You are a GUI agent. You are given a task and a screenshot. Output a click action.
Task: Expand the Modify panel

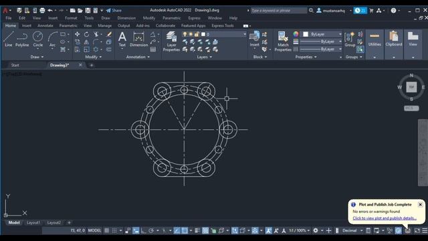click(x=94, y=57)
